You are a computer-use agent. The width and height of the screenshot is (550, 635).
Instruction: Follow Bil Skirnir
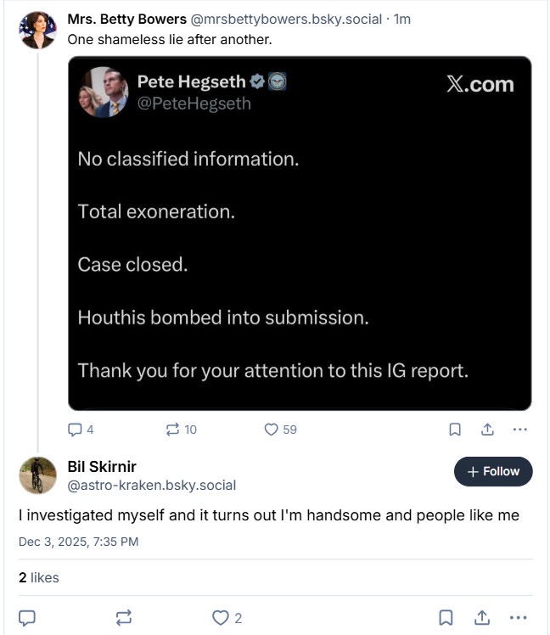pyautogui.click(x=493, y=471)
